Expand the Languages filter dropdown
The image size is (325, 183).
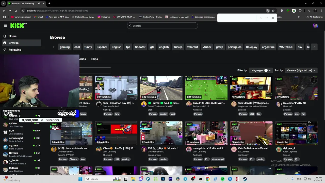click(261, 70)
